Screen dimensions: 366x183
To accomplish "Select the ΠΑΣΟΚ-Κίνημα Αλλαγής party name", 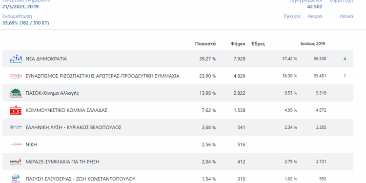I will pyautogui.click(x=52, y=93).
